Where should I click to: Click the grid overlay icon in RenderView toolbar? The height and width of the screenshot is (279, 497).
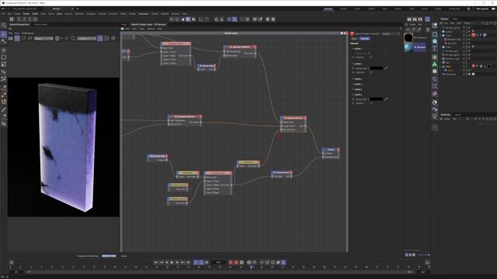coord(106,38)
